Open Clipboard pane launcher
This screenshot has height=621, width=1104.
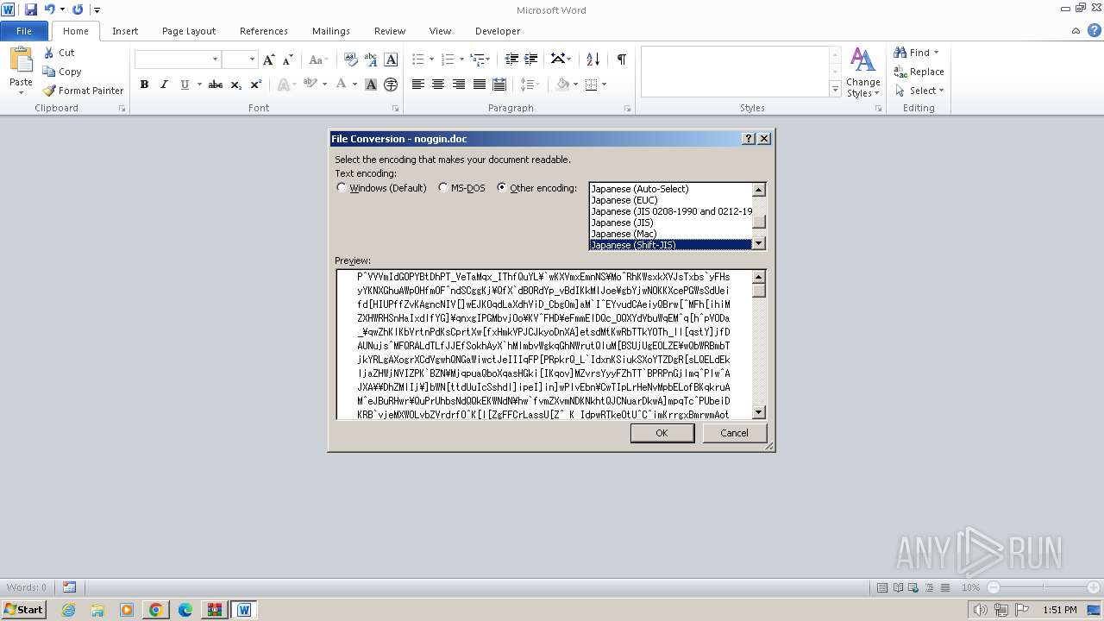[122, 109]
